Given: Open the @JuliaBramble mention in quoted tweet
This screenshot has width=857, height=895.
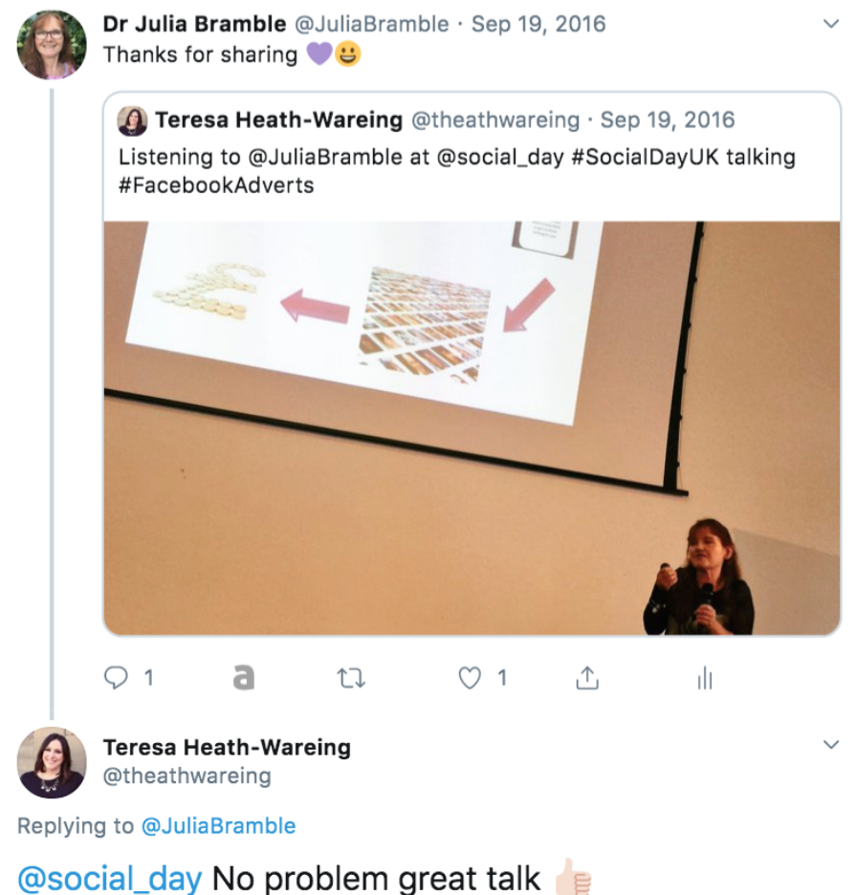Looking at the screenshot, I should coord(325,157).
